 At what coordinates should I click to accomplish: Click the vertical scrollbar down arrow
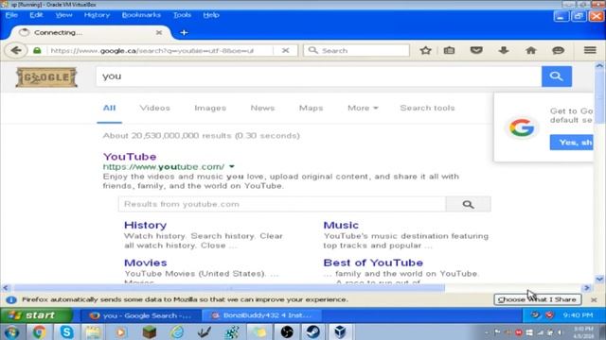[599, 280]
